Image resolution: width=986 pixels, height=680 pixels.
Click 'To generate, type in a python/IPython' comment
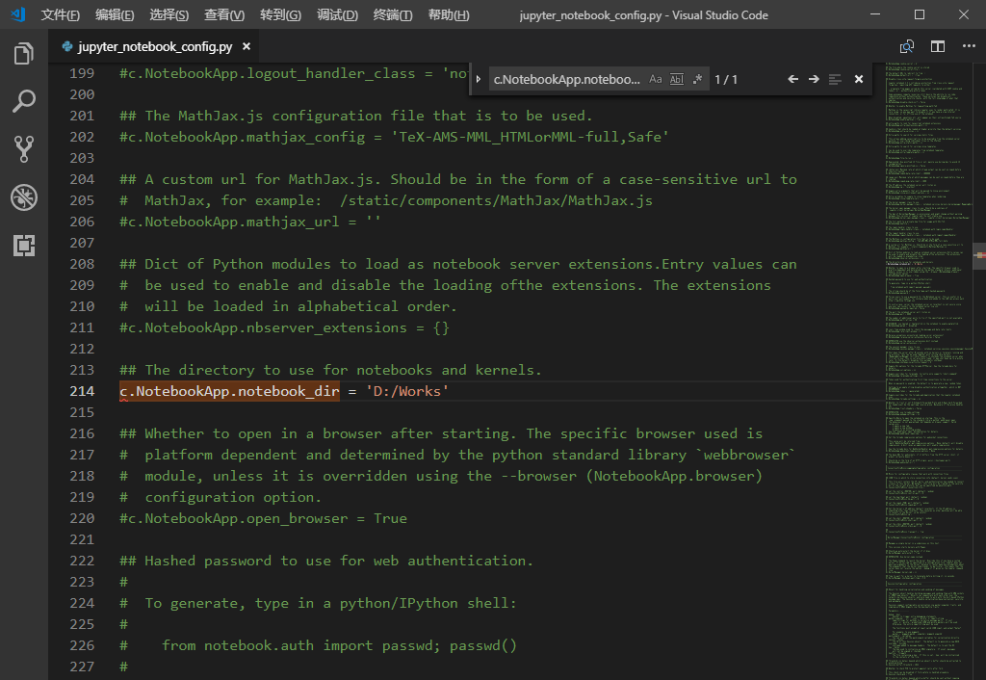[x=318, y=603]
